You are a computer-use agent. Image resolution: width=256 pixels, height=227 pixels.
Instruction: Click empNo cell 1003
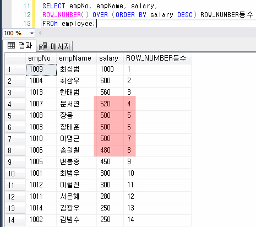[x=41, y=127]
